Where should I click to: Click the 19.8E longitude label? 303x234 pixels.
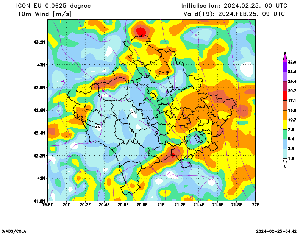pyautogui.click(x=47, y=205)
